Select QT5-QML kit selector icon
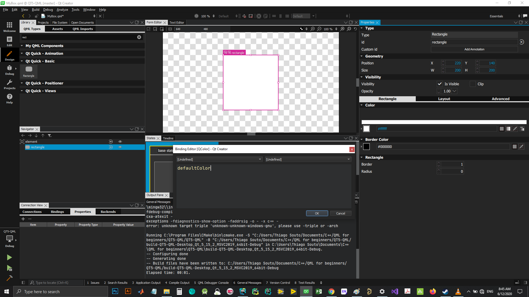Screen dimensions: 529x297 coord(9,238)
